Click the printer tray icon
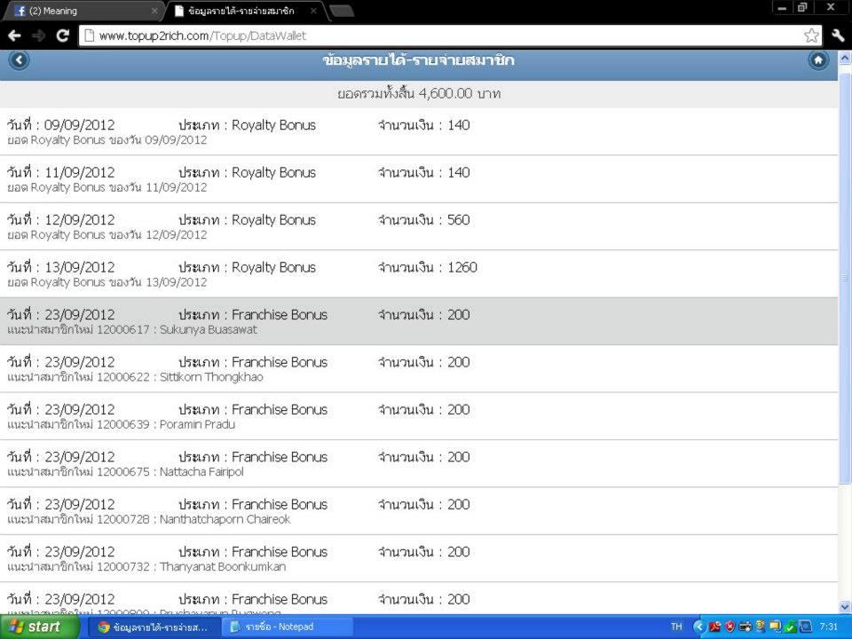852x639 pixels. (x=745, y=627)
